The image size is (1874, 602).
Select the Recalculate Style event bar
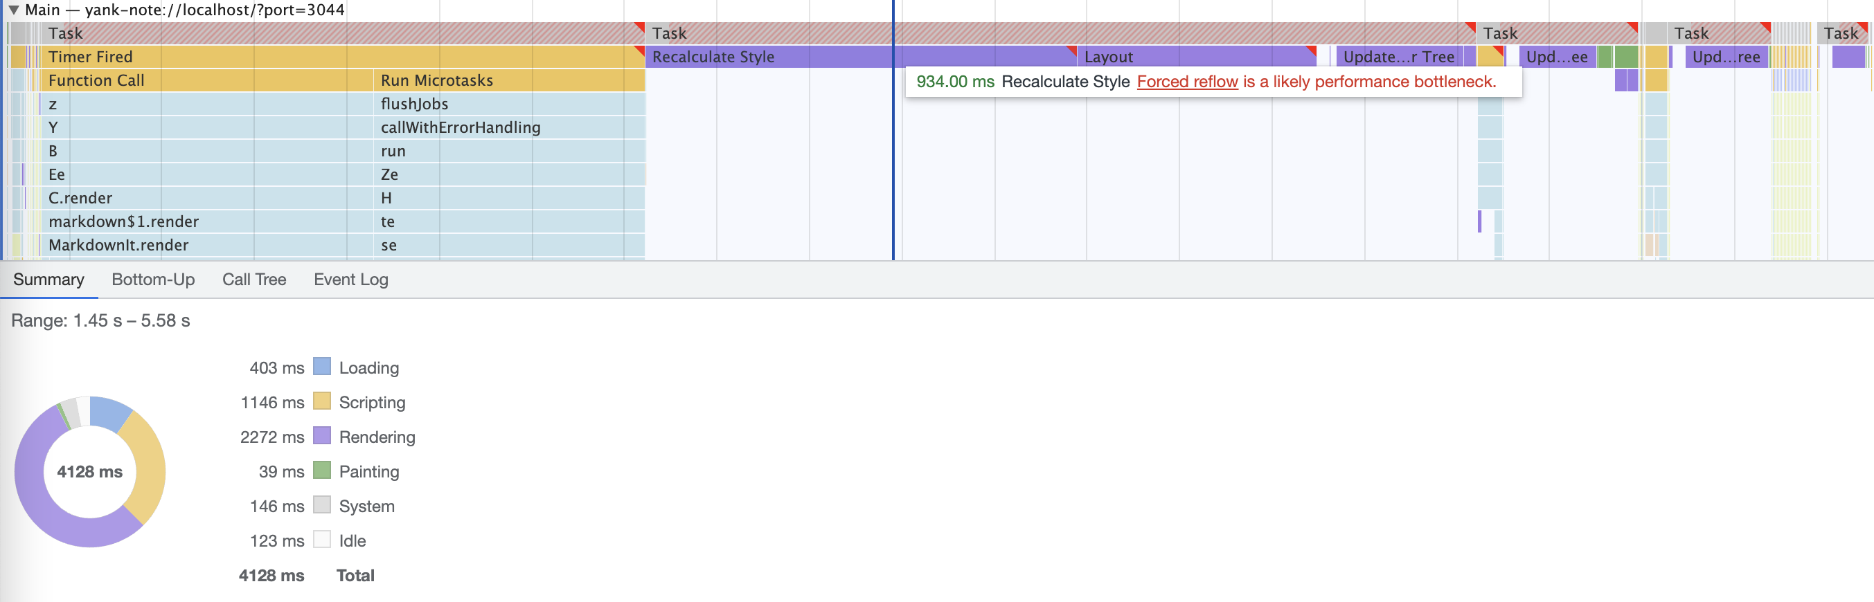tap(764, 57)
